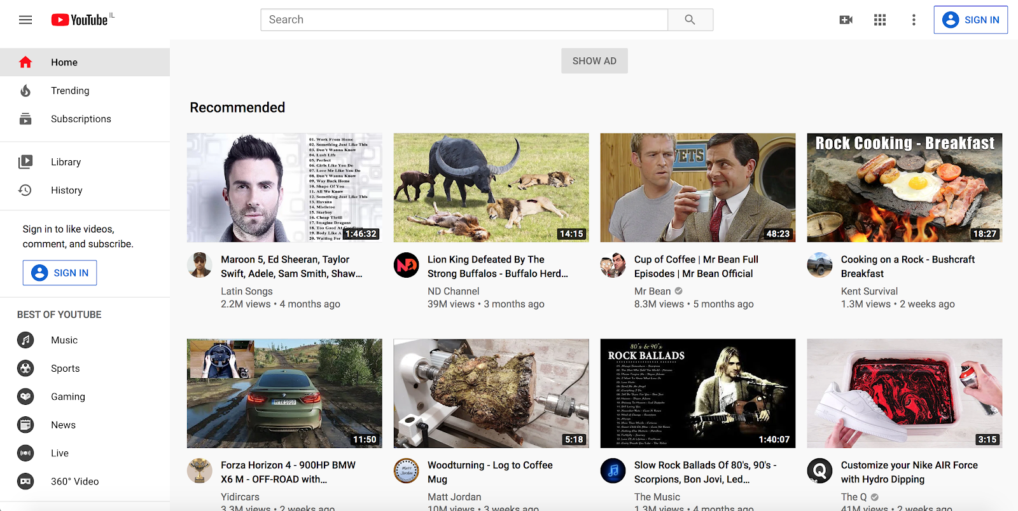Open the Matt Jordan channel link
This screenshot has width=1018, height=511.
pos(454,497)
